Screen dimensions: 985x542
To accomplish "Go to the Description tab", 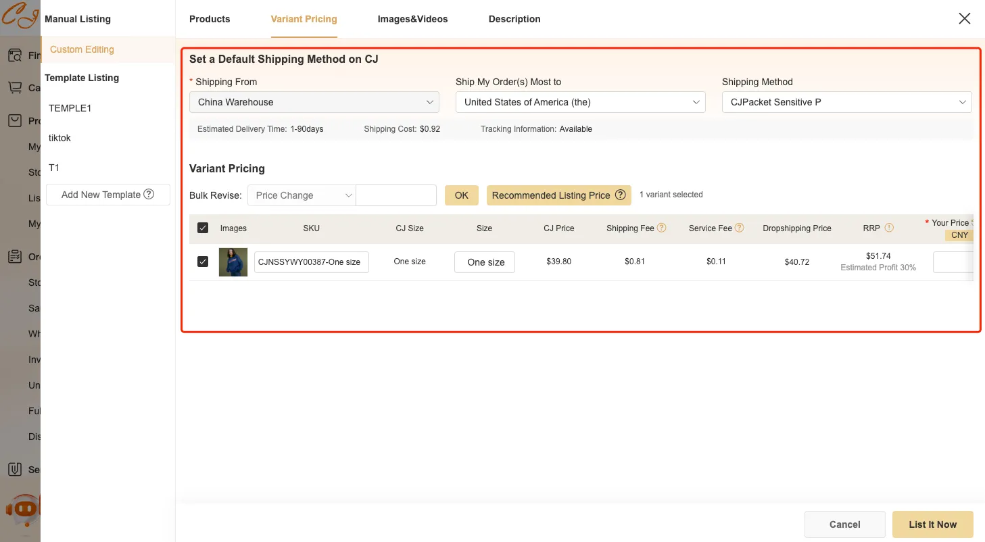I will (x=514, y=19).
